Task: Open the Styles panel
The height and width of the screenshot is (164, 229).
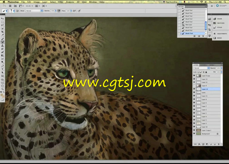Action: pyautogui.click(x=218, y=27)
